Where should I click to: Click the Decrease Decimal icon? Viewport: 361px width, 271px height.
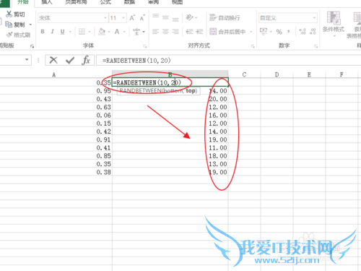pos(313,32)
